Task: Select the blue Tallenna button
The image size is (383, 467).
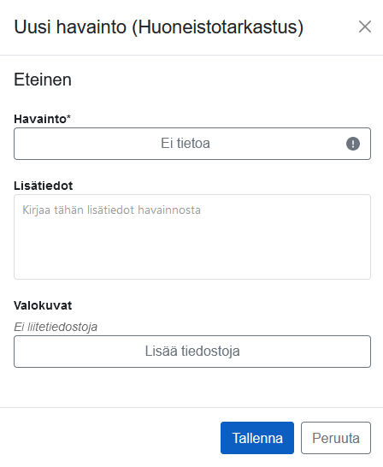Action: click(x=257, y=438)
